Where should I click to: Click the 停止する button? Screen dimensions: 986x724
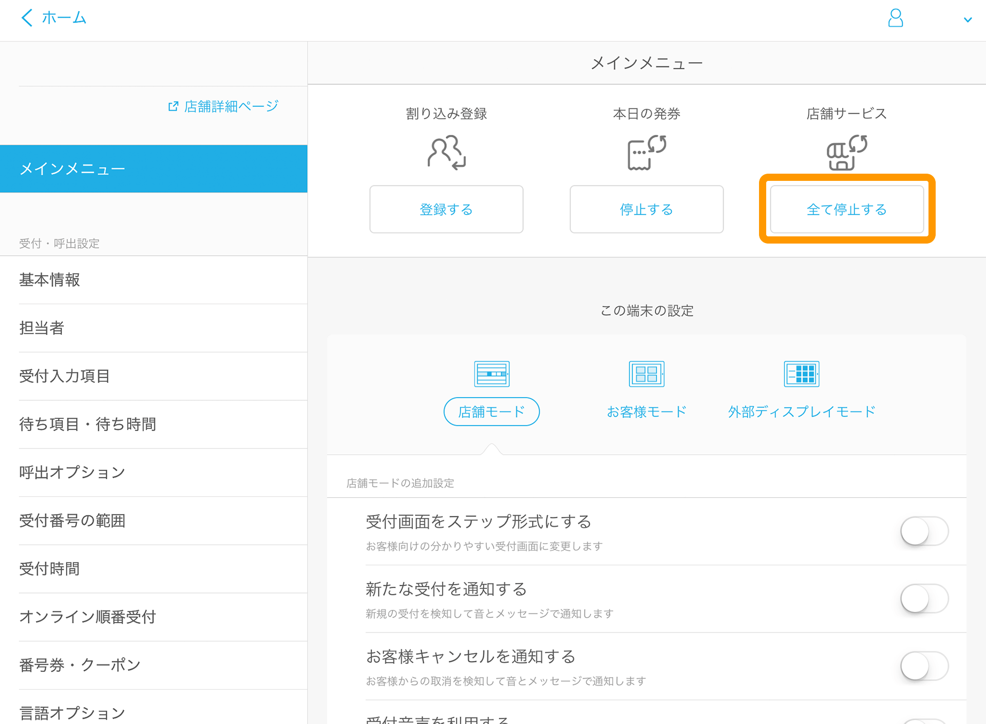[647, 209]
